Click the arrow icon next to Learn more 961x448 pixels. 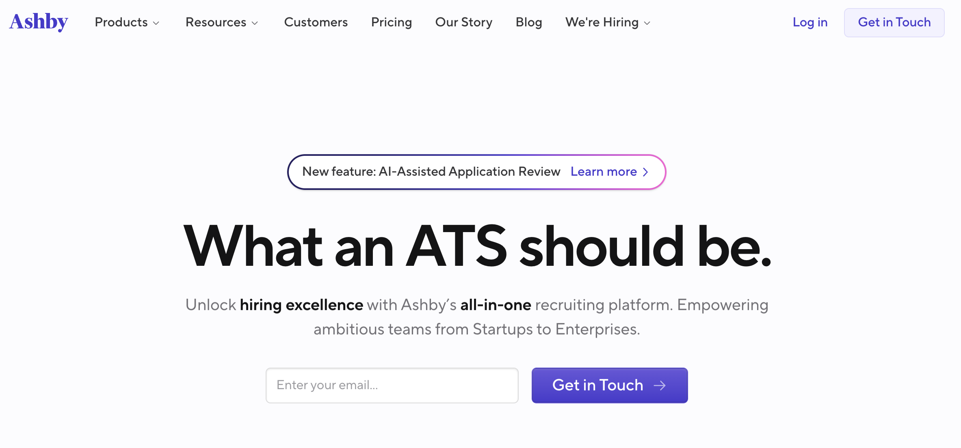646,172
